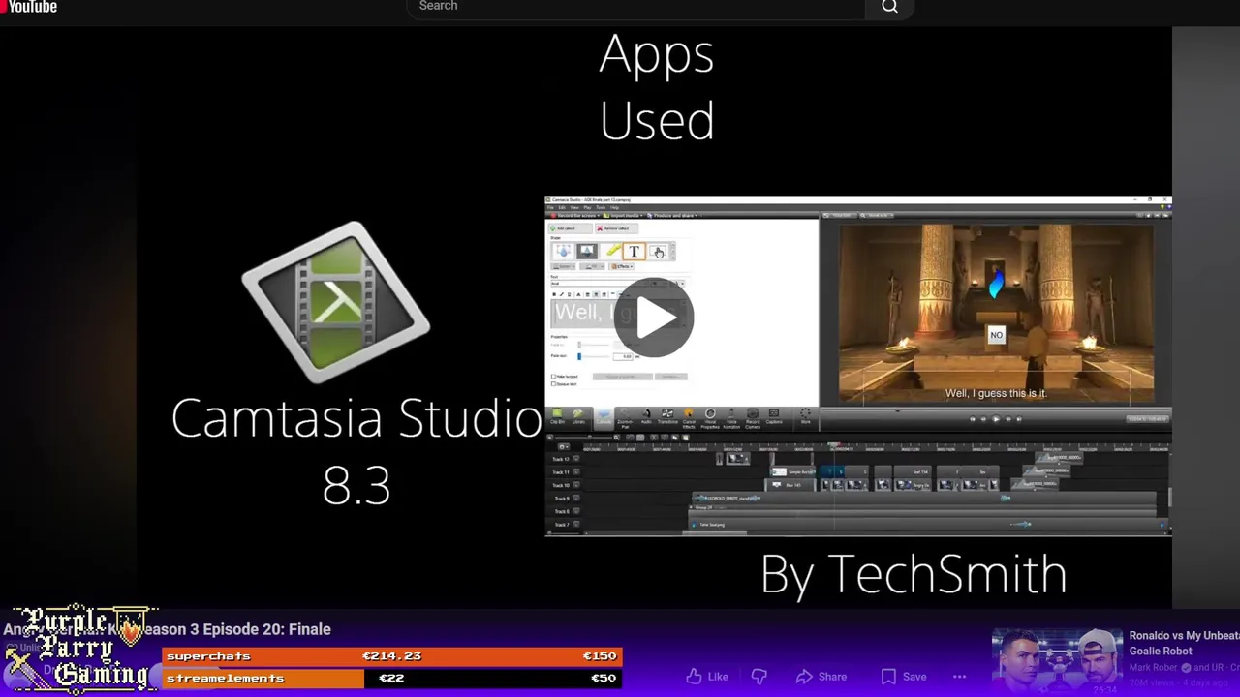Open the Visual Properties tab

pos(710,419)
